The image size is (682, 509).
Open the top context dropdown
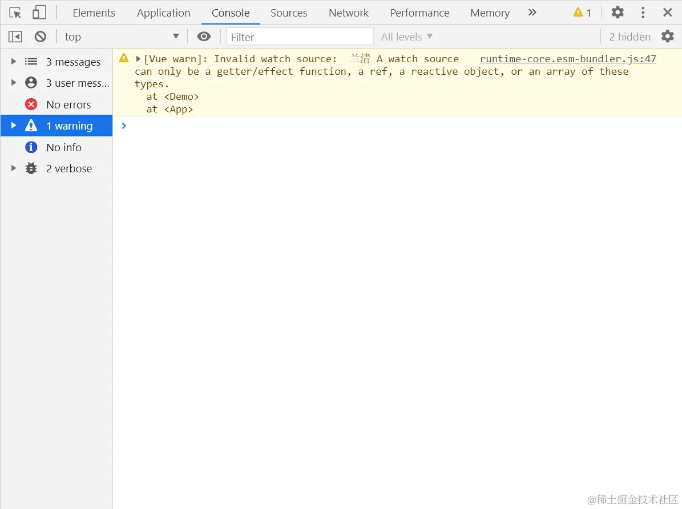point(122,37)
